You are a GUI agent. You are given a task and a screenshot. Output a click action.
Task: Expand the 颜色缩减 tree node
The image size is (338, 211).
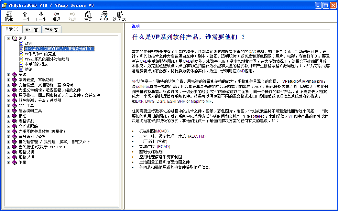[9, 100]
